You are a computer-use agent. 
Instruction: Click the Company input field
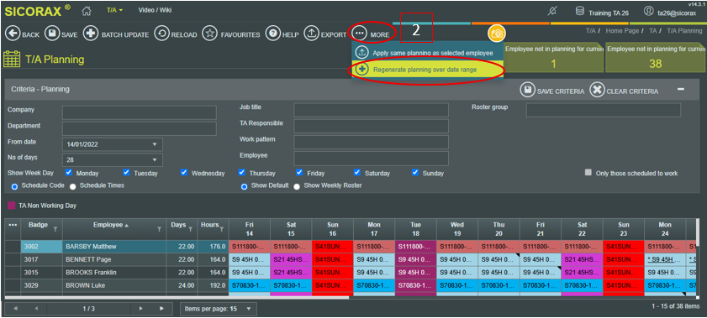[140, 112]
